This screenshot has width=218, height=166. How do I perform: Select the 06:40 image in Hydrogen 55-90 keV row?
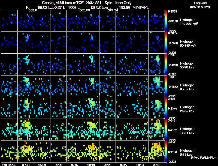pyautogui.click(x=156, y=64)
